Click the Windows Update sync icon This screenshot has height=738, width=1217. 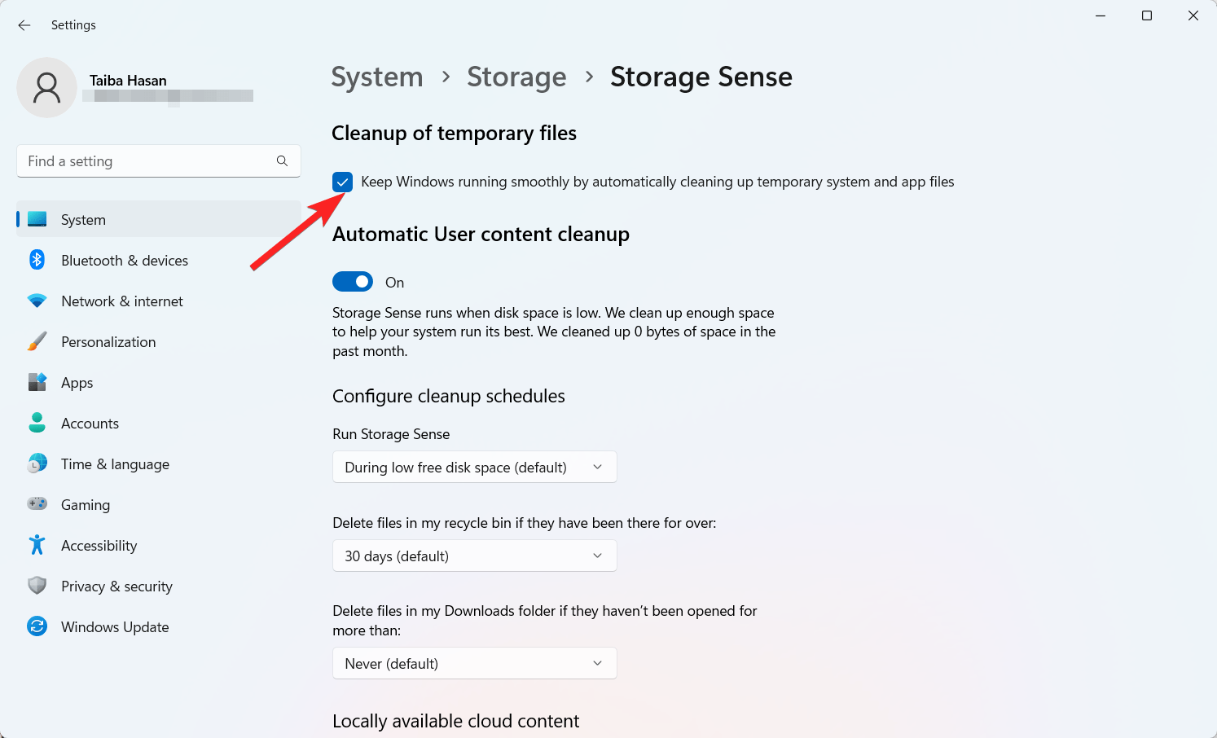coord(37,626)
